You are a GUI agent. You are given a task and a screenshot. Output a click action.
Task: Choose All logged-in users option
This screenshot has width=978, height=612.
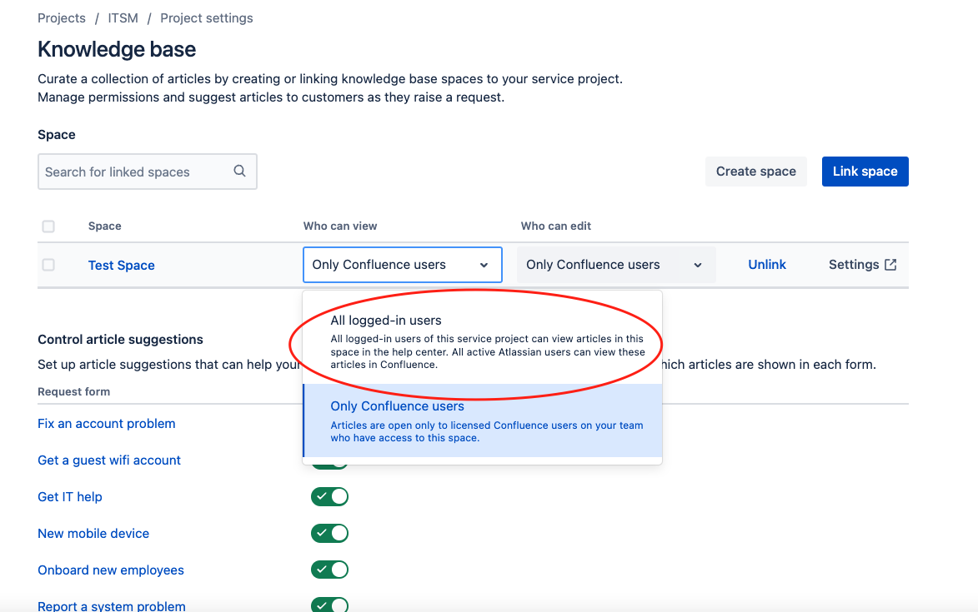pyautogui.click(x=482, y=341)
